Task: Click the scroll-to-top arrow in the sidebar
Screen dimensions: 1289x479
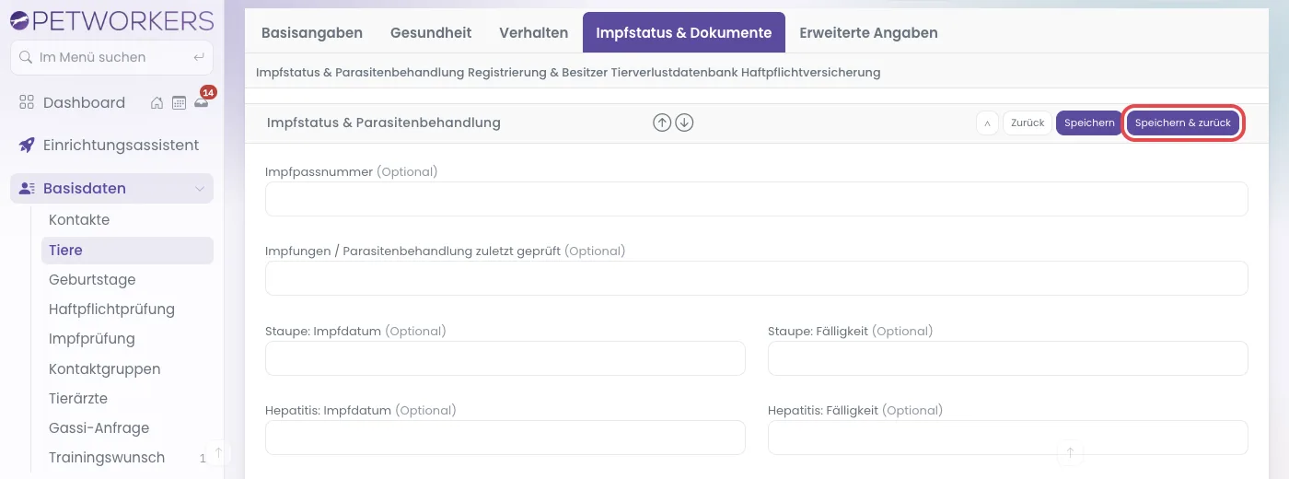Action: (218, 452)
